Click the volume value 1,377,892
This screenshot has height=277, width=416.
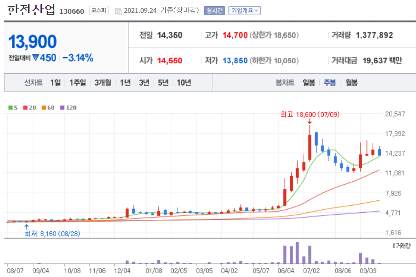click(374, 35)
